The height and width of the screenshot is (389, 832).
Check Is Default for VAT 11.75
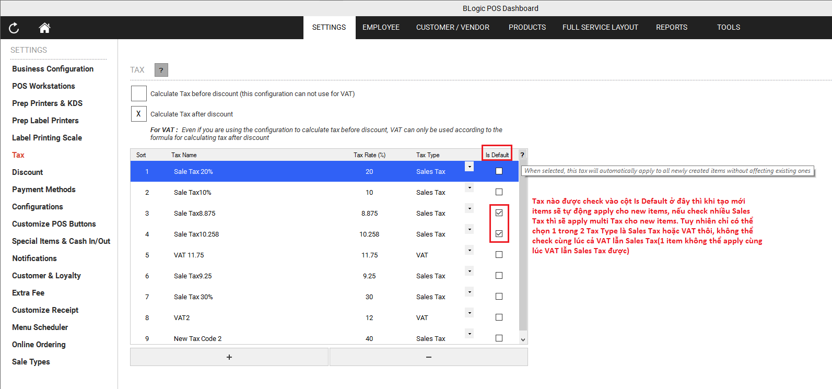tap(499, 255)
